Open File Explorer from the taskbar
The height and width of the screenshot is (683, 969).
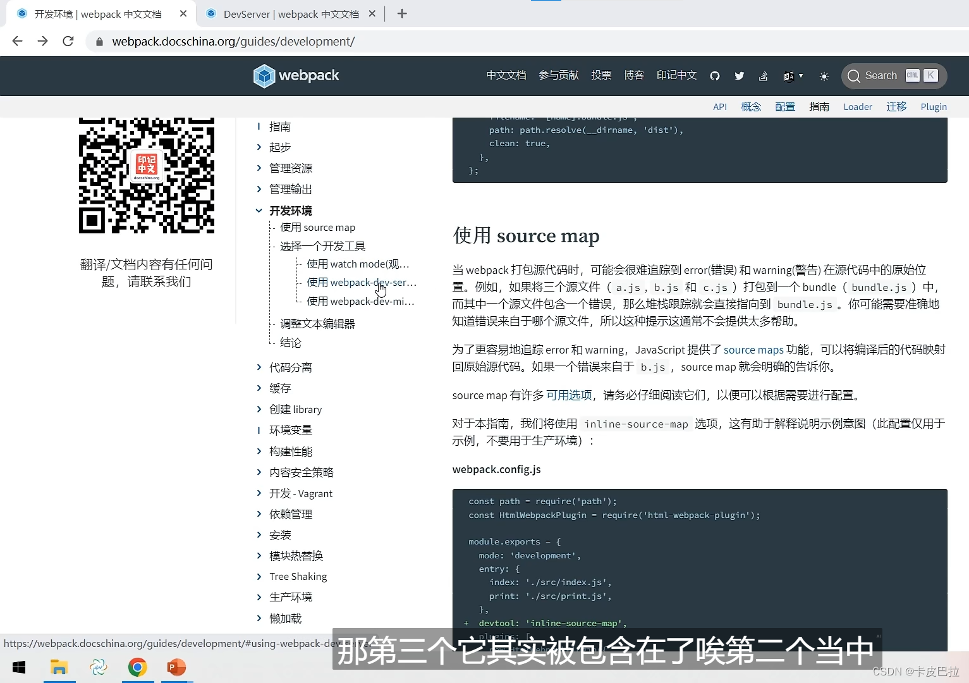[x=59, y=667]
